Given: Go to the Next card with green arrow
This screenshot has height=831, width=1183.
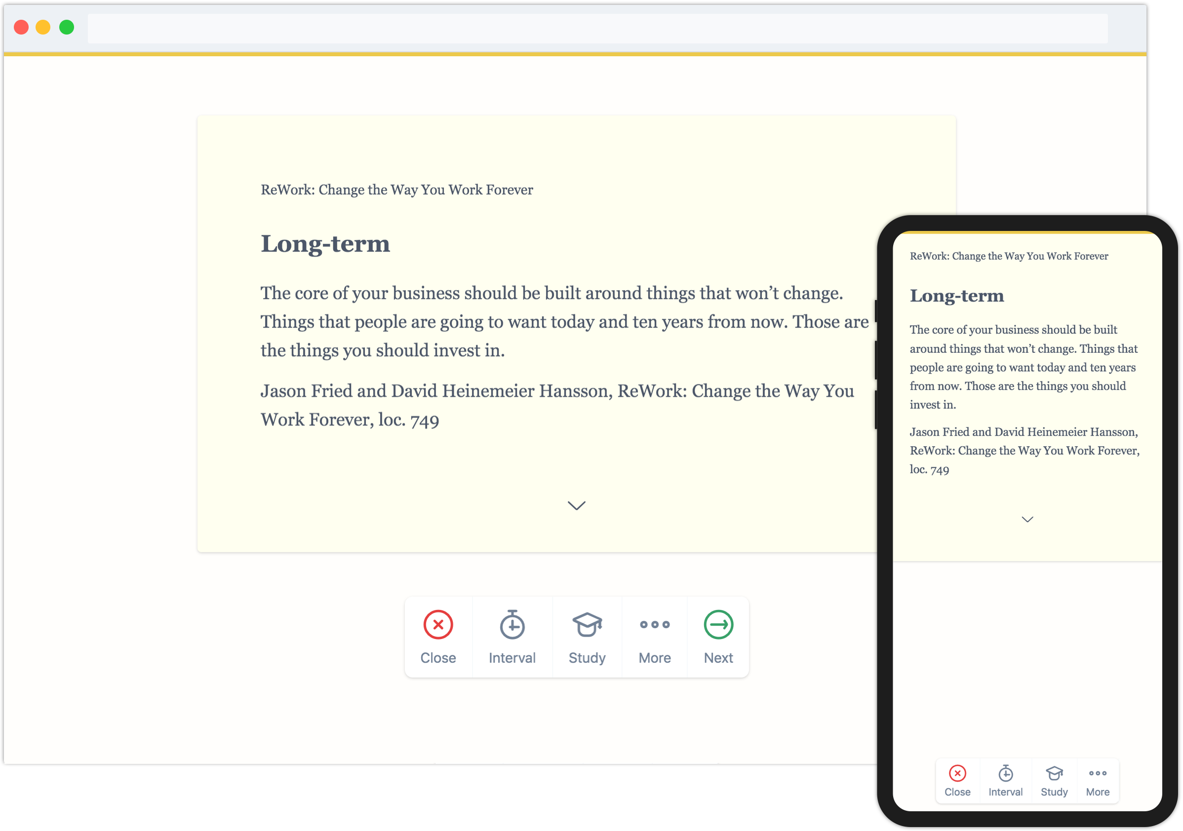Looking at the screenshot, I should coord(718,625).
